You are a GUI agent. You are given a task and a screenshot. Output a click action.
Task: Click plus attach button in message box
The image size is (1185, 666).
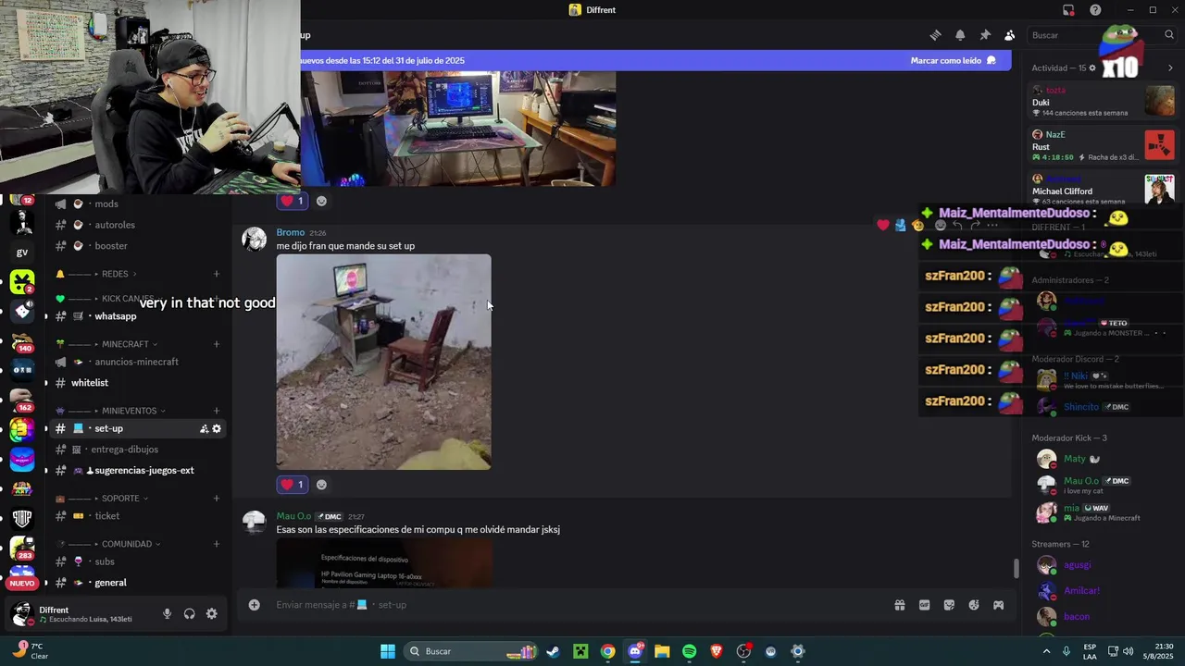click(254, 605)
